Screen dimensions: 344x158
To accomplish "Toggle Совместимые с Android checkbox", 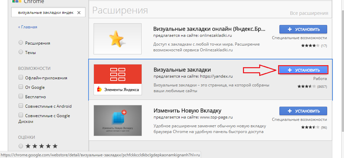I will [21, 106].
